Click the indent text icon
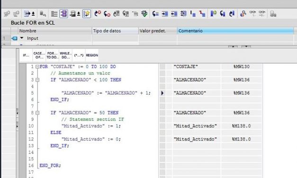This screenshot has width=297, height=178. coord(165,14)
